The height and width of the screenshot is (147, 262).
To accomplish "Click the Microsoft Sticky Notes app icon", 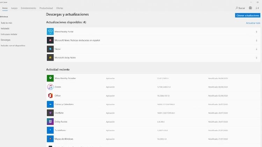I will coord(50,57).
